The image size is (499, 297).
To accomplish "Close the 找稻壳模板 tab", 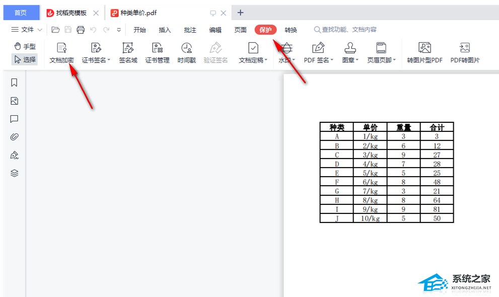I will (x=96, y=13).
